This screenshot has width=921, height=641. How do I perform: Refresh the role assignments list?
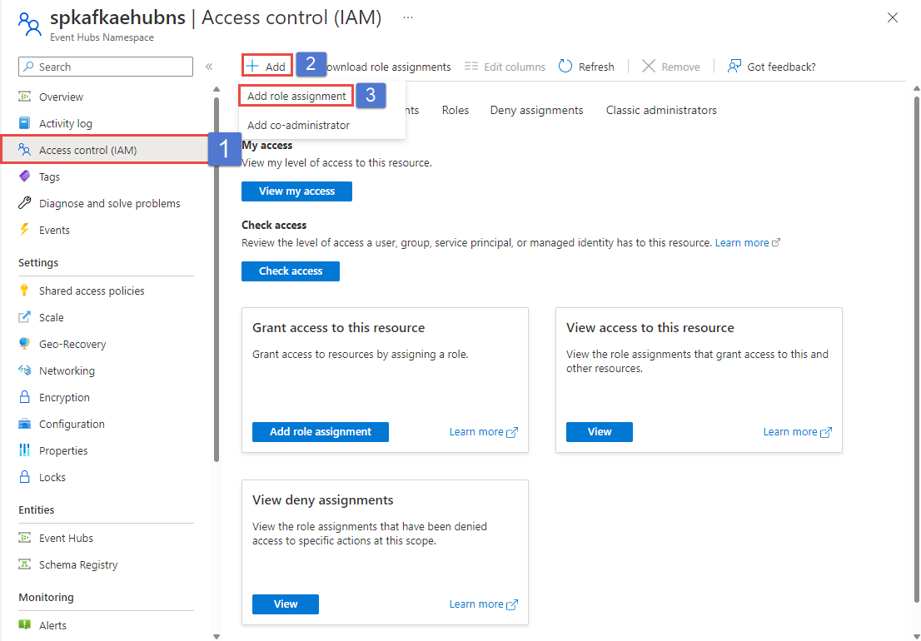[x=585, y=66]
